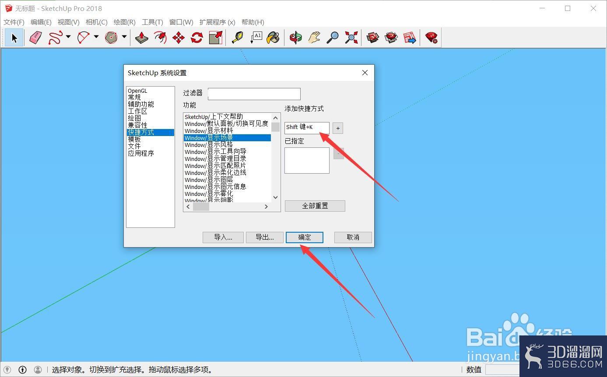This screenshot has width=607, height=377.
Task: Select 应用程序 in the settings list
Action: pyautogui.click(x=141, y=153)
